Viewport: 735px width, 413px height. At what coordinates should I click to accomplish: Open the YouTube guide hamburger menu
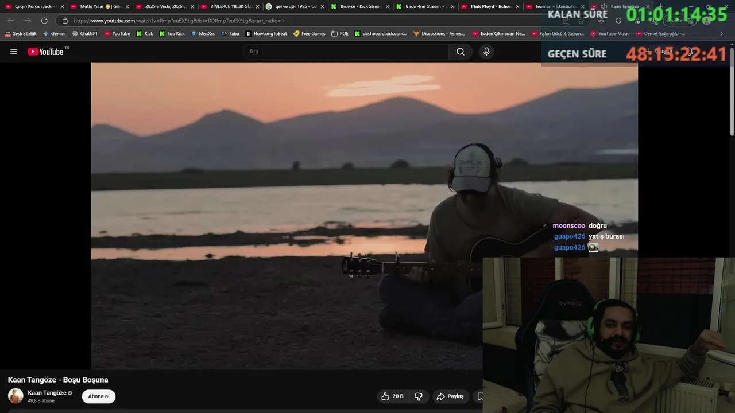click(x=14, y=52)
